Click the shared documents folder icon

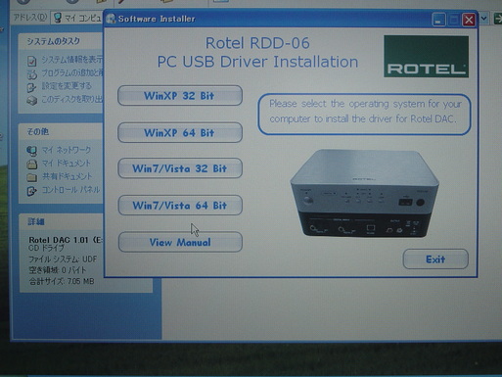click(x=32, y=177)
